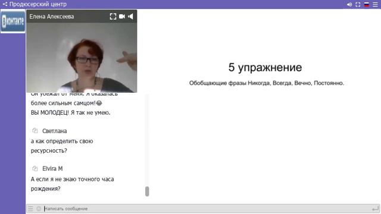This screenshot has width=381, height=214.
Task: Click message 'ВЫ МОЛОДЕЦ! Я так не умею.'
Action: [70, 112]
